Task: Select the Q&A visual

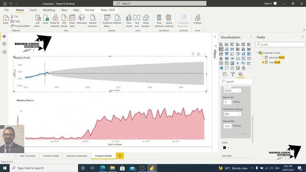Action: [x=227, y=68]
